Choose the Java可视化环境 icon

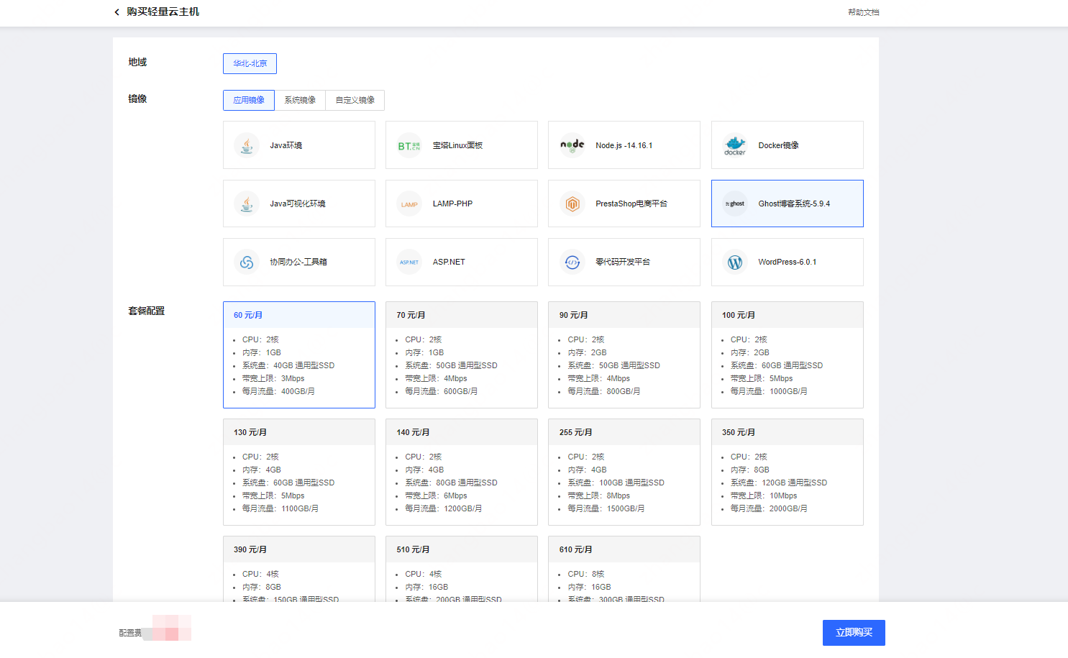click(247, 204)
